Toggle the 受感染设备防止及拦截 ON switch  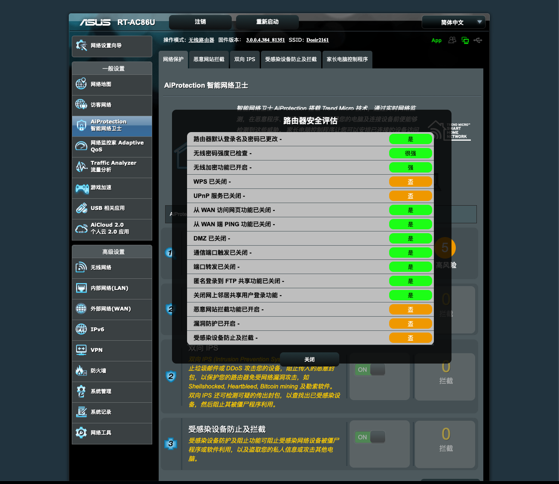370,437
